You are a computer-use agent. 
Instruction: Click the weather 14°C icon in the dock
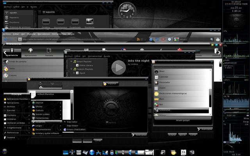[x=173, y=152]
